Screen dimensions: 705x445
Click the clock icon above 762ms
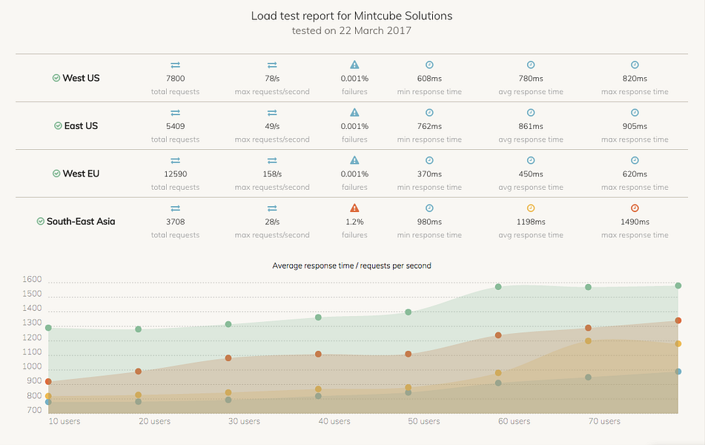click(x=429, y=113)
